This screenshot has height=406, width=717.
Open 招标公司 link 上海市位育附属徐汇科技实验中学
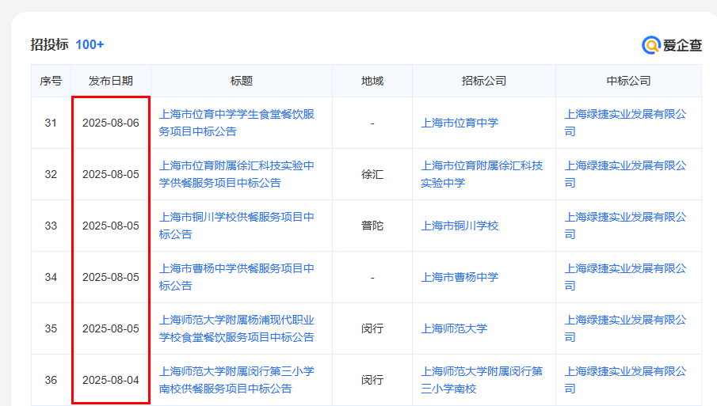pyautogui.click(x=482, y=174)
